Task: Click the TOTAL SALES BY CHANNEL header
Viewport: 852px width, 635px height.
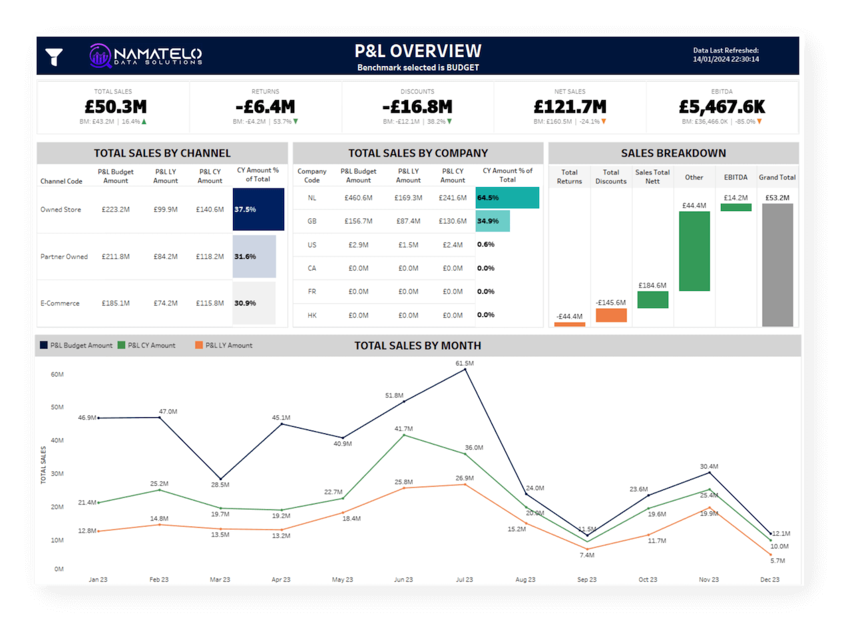Action: (x=162, y=153)
